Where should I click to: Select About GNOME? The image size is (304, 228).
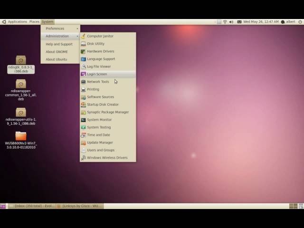tap(60, 52)
